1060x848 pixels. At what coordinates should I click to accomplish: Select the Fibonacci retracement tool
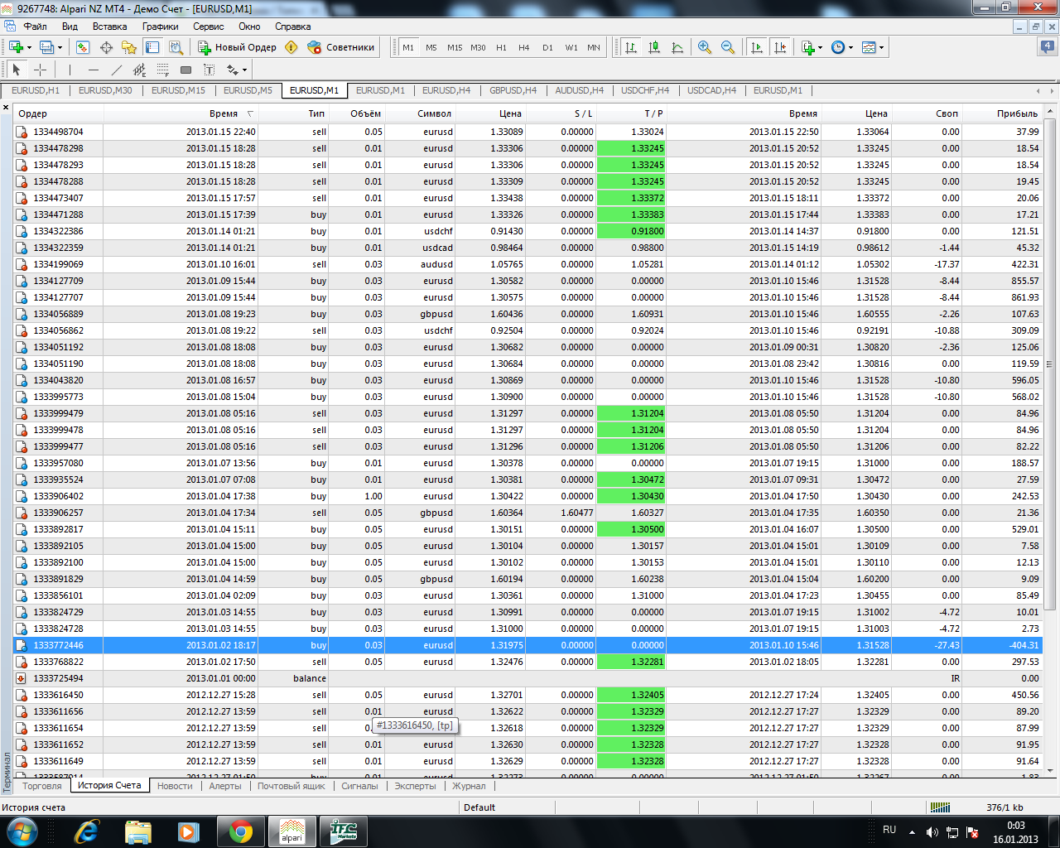[x=163, y=70]
